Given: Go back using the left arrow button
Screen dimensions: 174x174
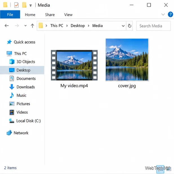Looking at the screenshot, I should point(7,26).
